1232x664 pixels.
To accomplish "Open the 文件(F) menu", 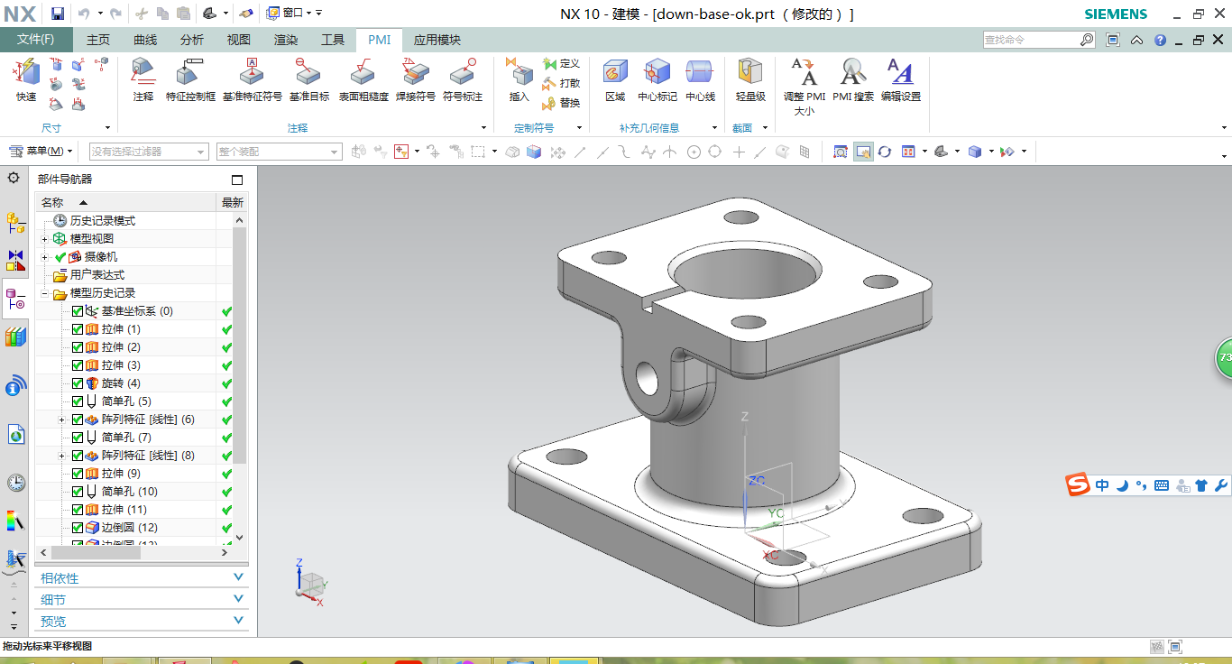I will tap(36, 40).
